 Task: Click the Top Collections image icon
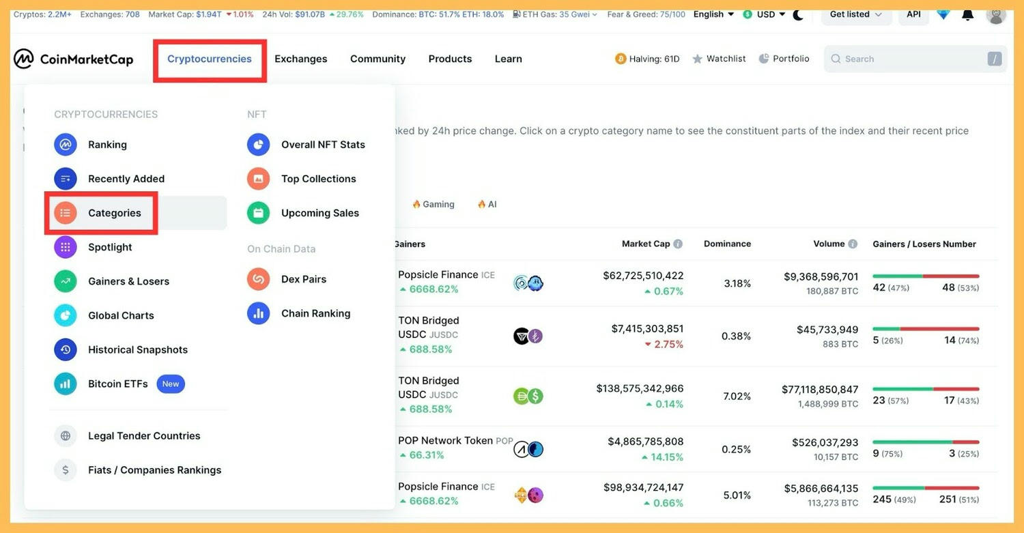[x=259, y=179]
